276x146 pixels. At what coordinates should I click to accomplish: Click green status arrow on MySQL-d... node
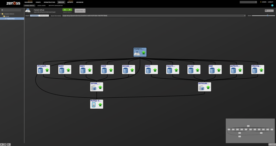point(100,105)
